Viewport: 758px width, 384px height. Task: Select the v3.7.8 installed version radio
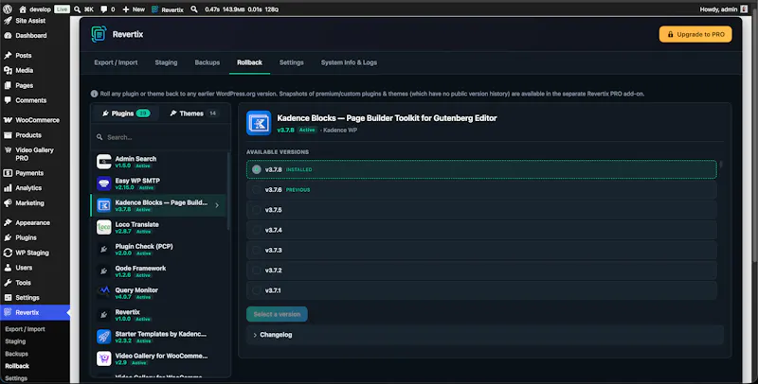257,169
